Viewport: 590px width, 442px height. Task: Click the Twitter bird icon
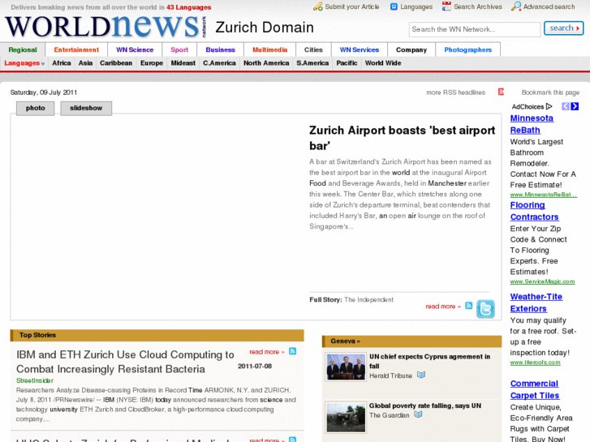tap(485, 309)
